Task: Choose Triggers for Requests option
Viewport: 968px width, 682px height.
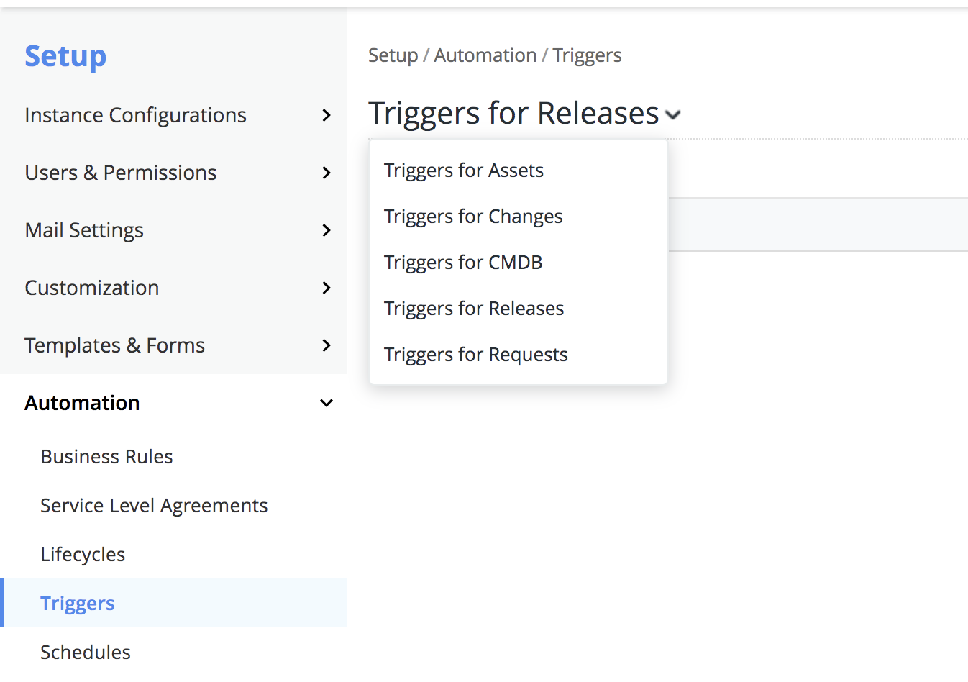Action: [x=475, y=355]
